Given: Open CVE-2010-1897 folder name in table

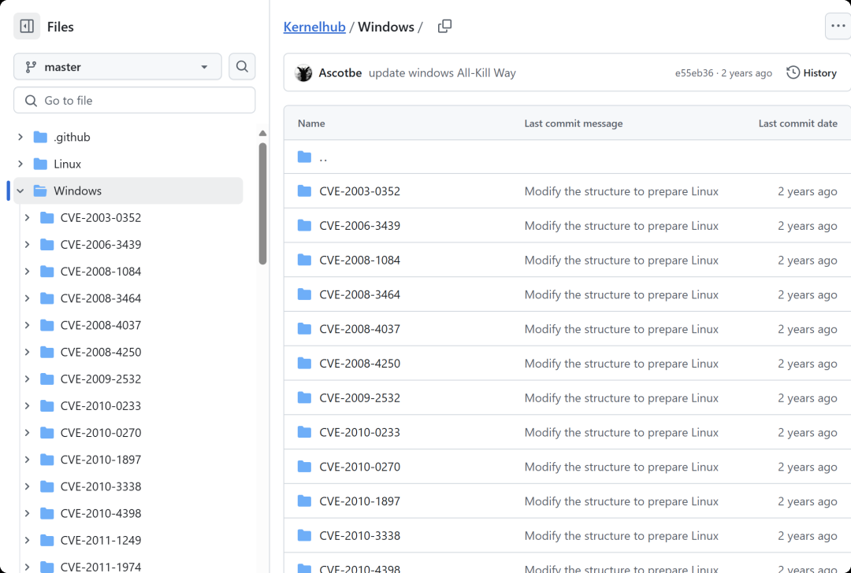Looking at the screenshot, I should 360,501.
